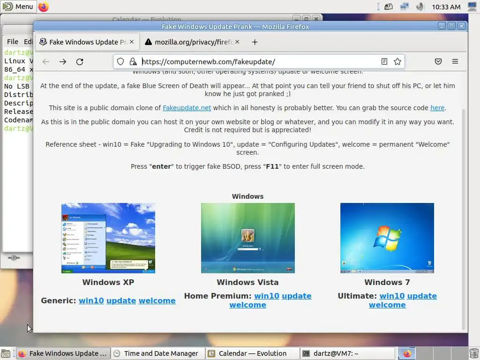The height and width of the screenshot is (360, 480).
Task: Open Windows XP Generic win10 link
Action: 91,300
